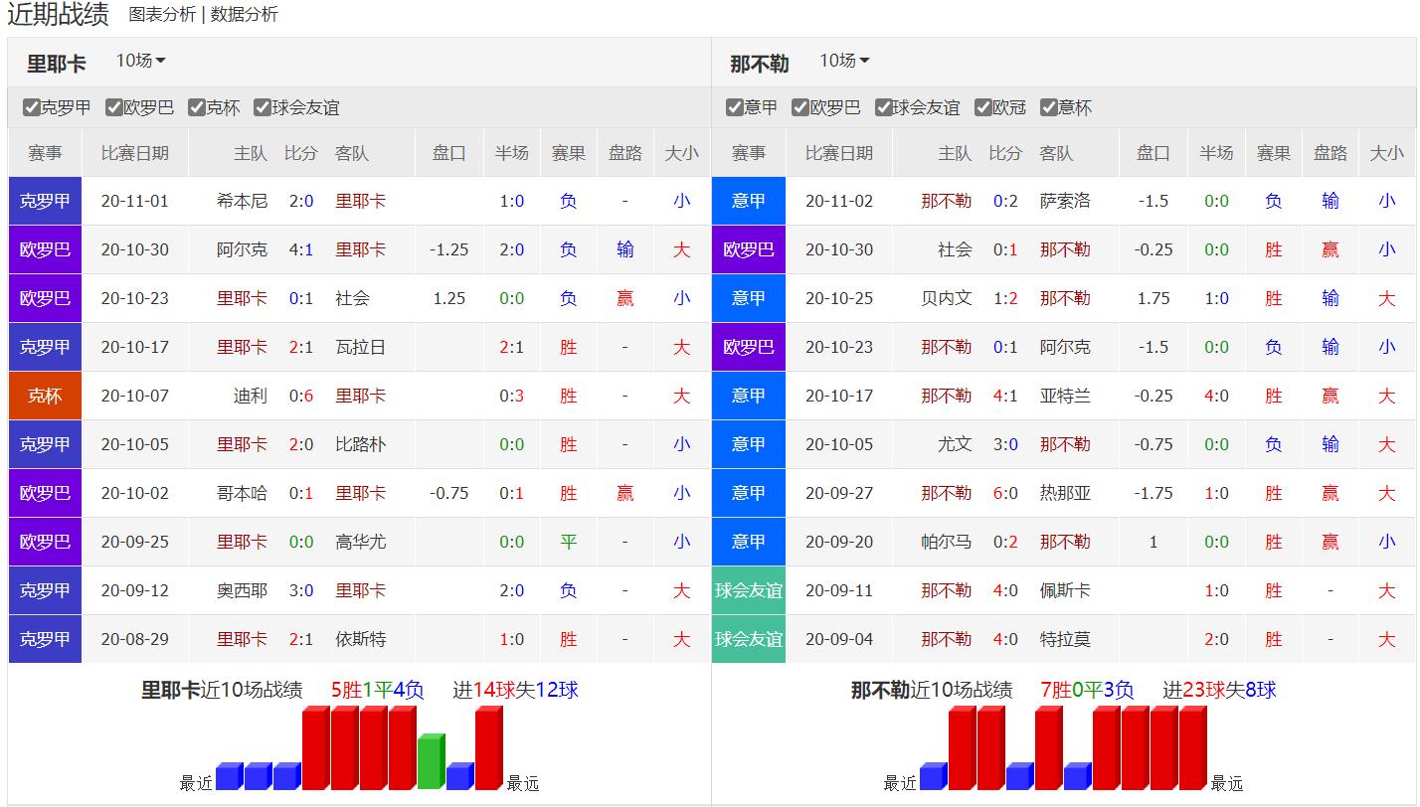Screen dimensions: 1420x807
Task: Click the 4:1 score of 阿尔克 match
Action: [x=300, y=249]
